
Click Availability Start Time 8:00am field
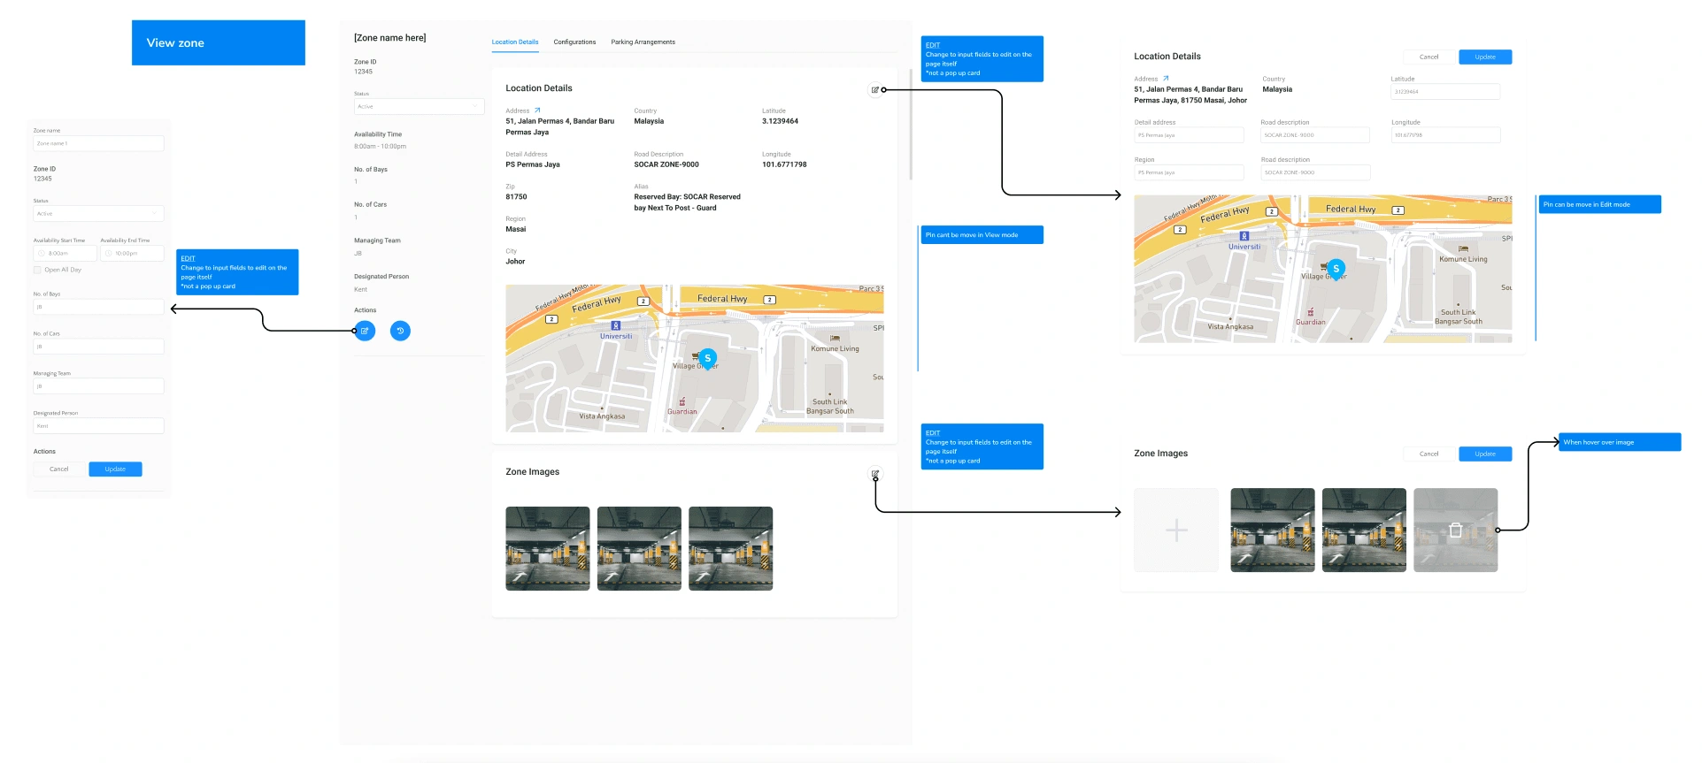pyautogui.click(x=65, y=254)
